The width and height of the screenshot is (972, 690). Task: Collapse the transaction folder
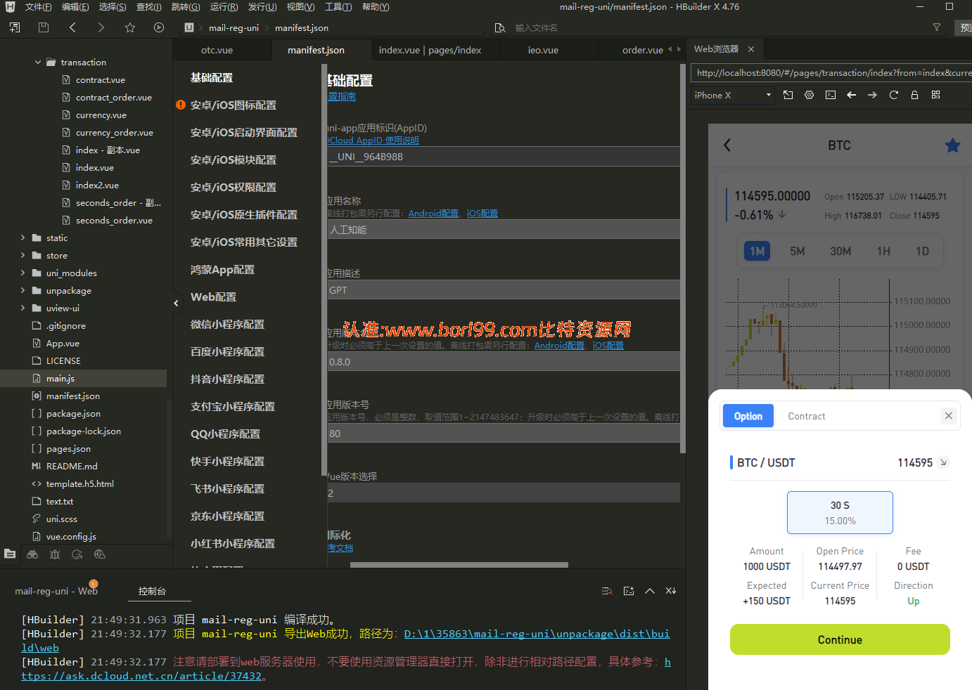point(38,63)
